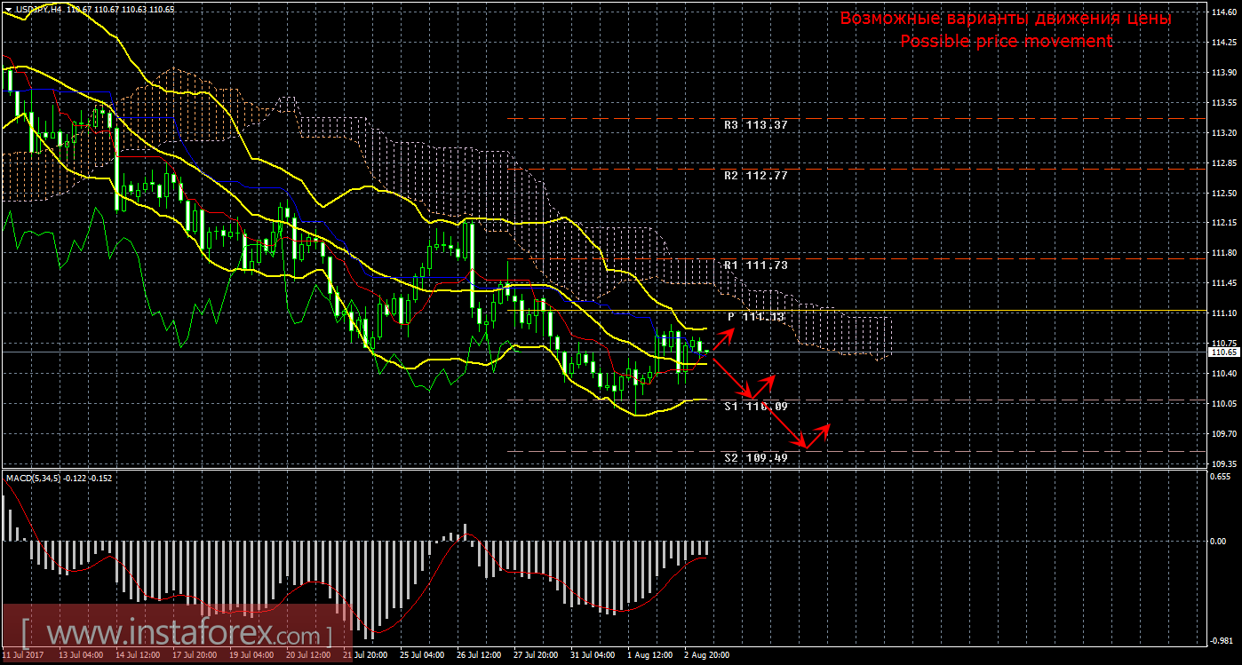Click the 114.60 price scale value

[1223, 12]
